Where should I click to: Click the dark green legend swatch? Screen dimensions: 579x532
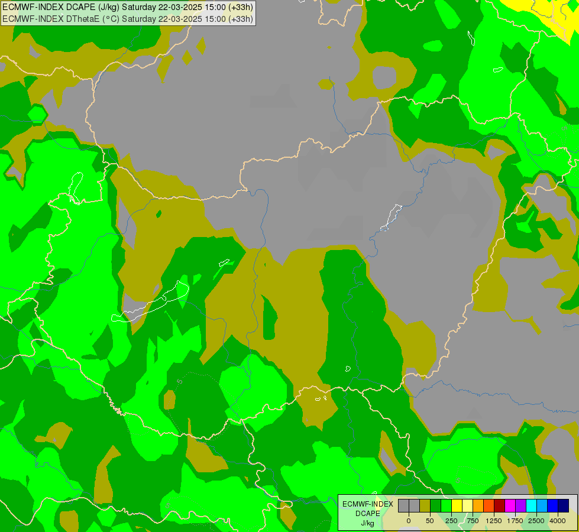tap(436, 505)
